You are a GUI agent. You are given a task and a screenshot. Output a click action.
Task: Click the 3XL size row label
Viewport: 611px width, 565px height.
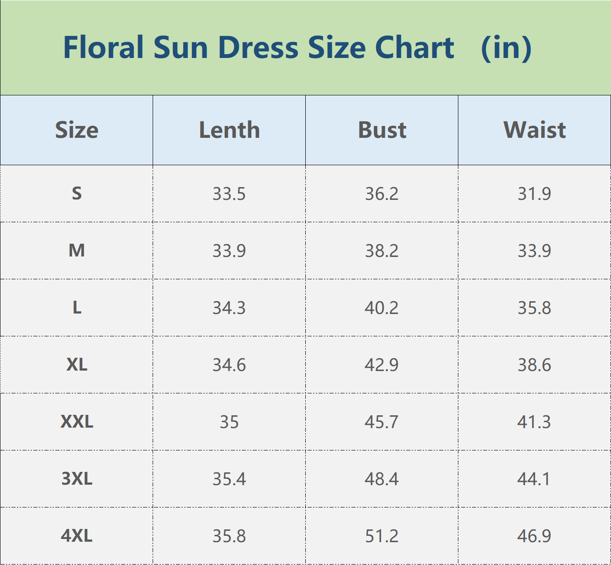77,479
